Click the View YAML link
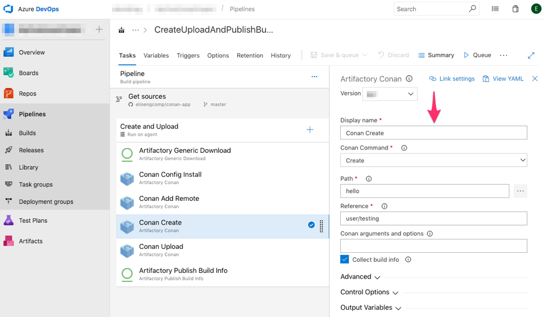 click(503, 79)
